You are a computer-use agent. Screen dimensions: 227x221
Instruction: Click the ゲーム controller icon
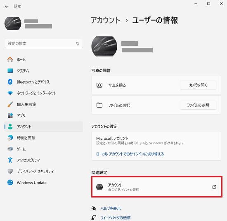click(x=10, y=149)
